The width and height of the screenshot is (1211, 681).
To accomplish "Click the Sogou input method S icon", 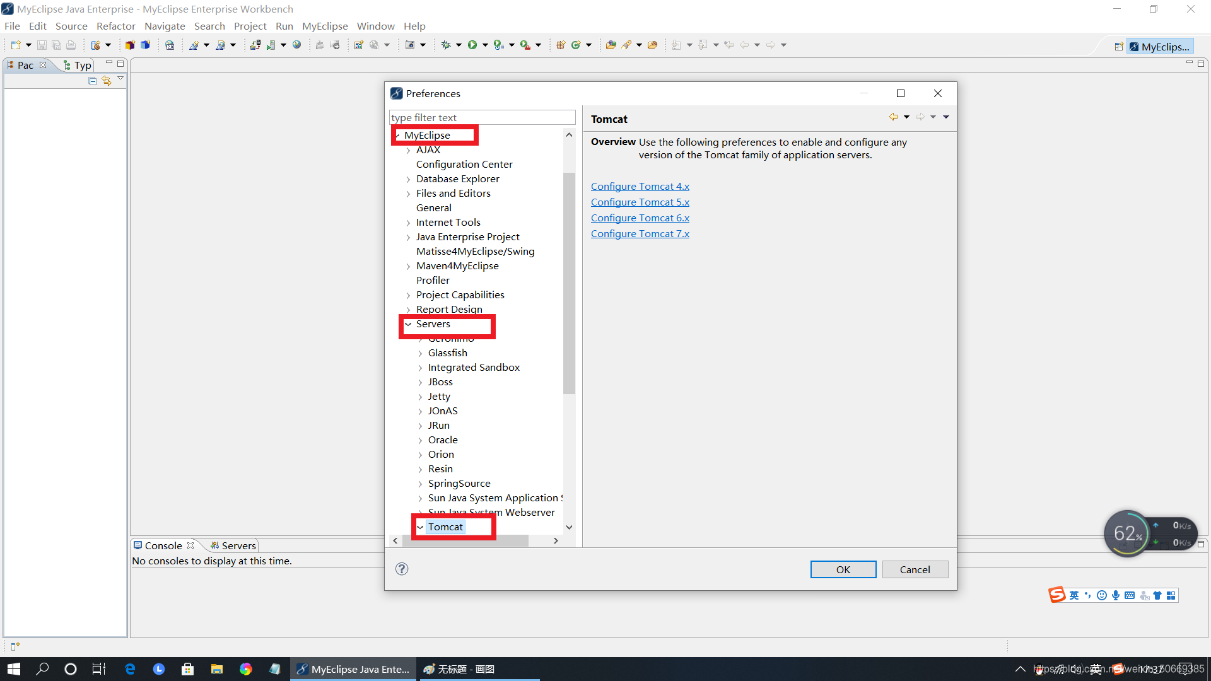I will pos(1057,595).
